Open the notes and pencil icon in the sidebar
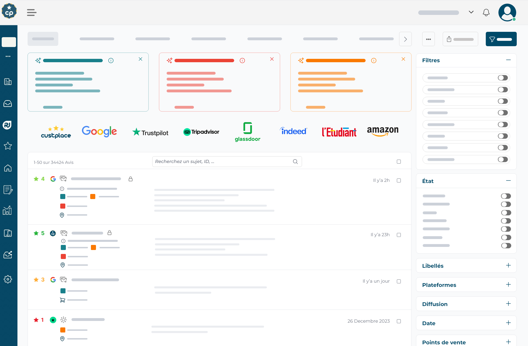528x346 pixels. click(8, 190)
